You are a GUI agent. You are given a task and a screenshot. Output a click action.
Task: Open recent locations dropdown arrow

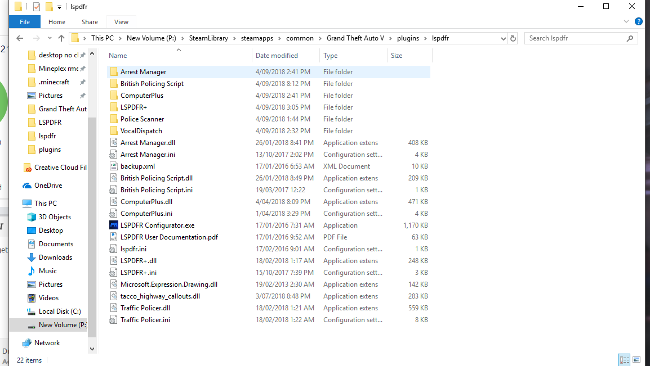point(50,38)
